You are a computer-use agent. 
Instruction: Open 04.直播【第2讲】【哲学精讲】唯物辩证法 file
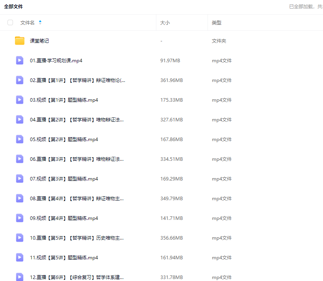[77, 120]
